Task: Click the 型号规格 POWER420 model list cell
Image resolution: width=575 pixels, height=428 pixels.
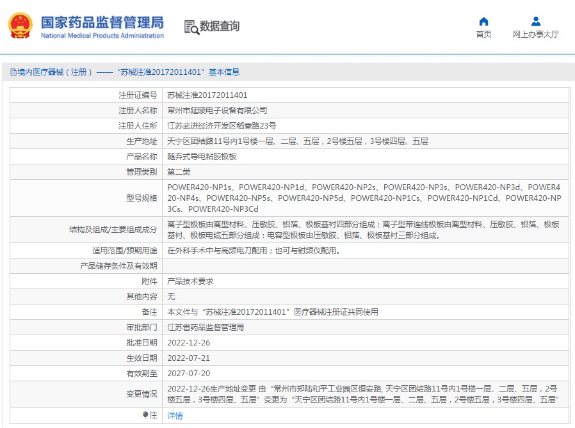Action: (364, 198)
